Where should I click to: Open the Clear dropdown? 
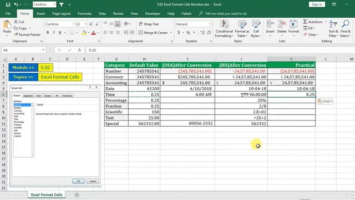click(311, 34)
